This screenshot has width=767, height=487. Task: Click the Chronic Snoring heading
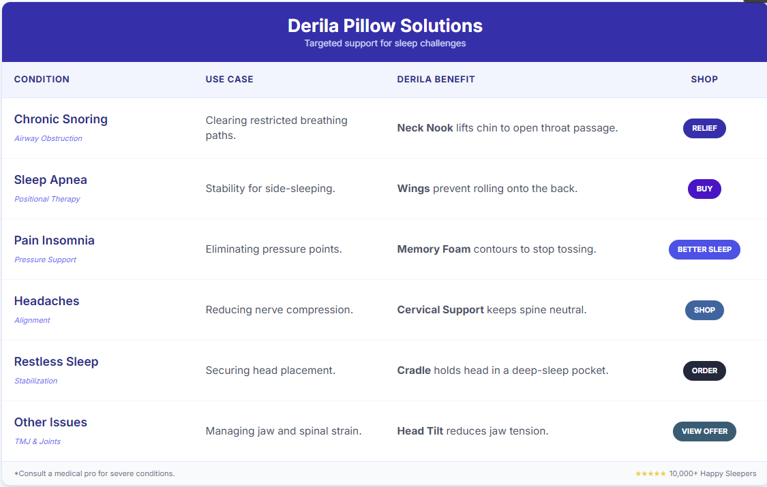pos(61,119)
